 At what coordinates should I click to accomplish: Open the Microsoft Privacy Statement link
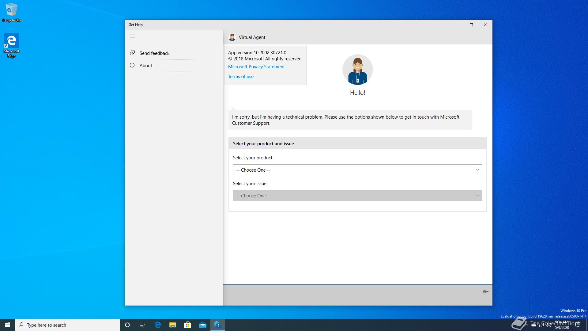[256, 67]
